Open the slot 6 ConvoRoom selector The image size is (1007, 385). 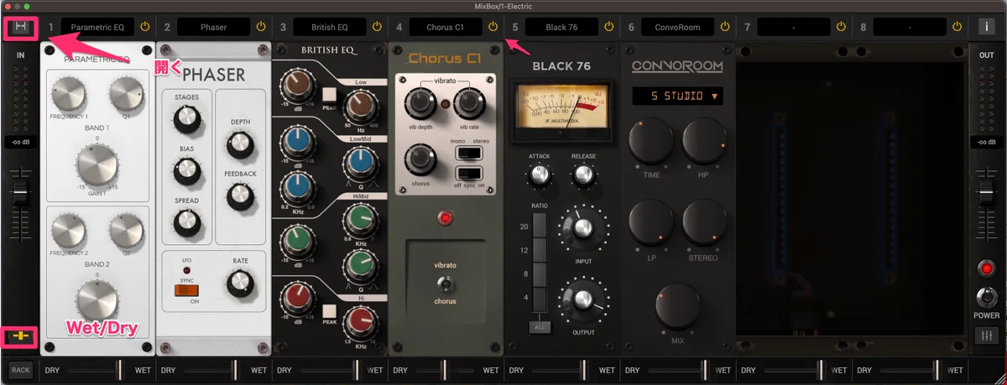point(677,28)
